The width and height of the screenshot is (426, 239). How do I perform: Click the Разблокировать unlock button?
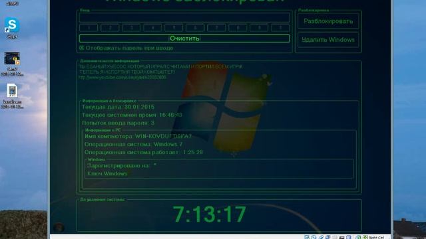(328, 21)
